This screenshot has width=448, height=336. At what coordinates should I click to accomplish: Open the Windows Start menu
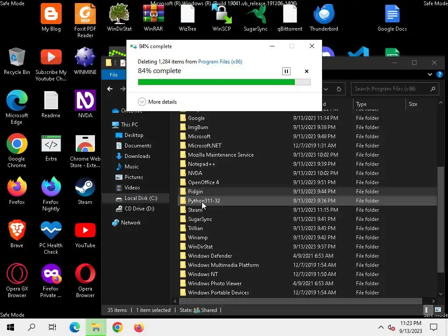pos(10,327)
